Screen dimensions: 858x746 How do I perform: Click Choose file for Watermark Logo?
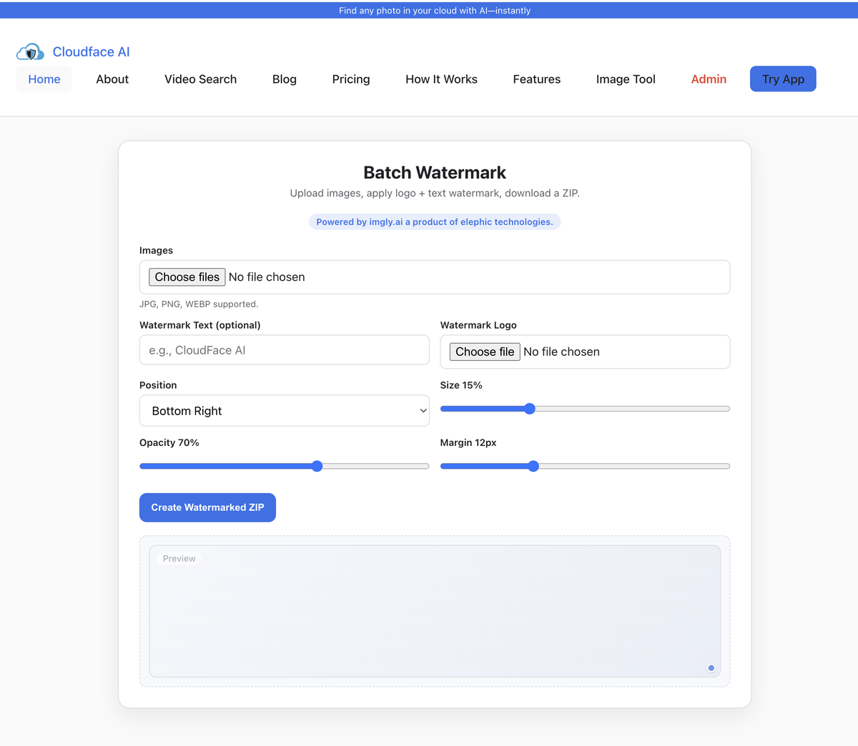pyautogui.click(x=485, y=352)
